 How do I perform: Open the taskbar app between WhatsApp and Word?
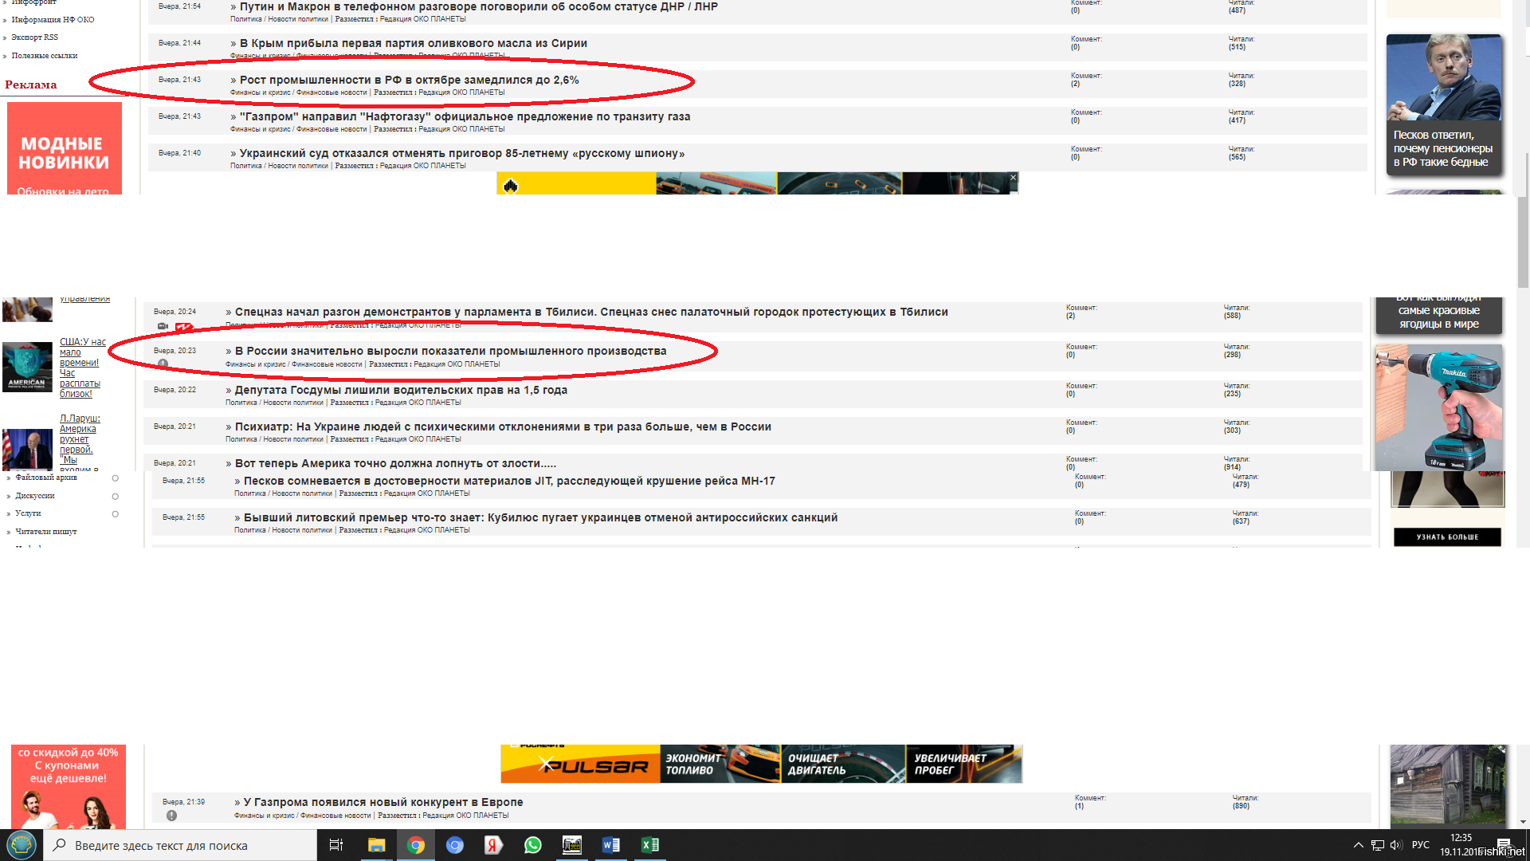pyautogui.click(x=572, y=845)
